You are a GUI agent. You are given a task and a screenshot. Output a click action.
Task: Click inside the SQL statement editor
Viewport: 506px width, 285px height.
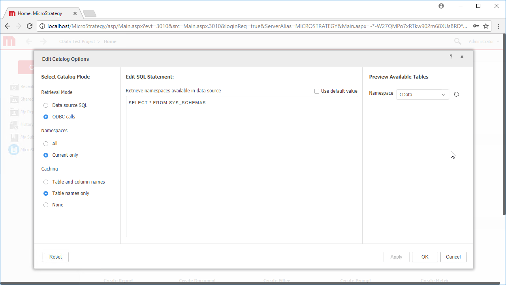click(x=242, y=166)
